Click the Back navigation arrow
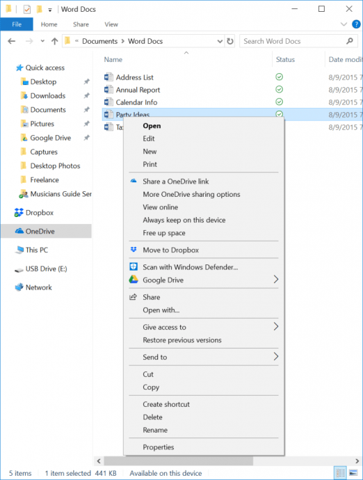The image size is (363, 480). click(x=12, y=41)
